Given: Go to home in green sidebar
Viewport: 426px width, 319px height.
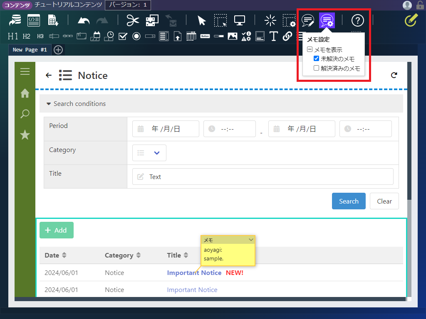Looking at the screenshot, I should tap(25, 93).
